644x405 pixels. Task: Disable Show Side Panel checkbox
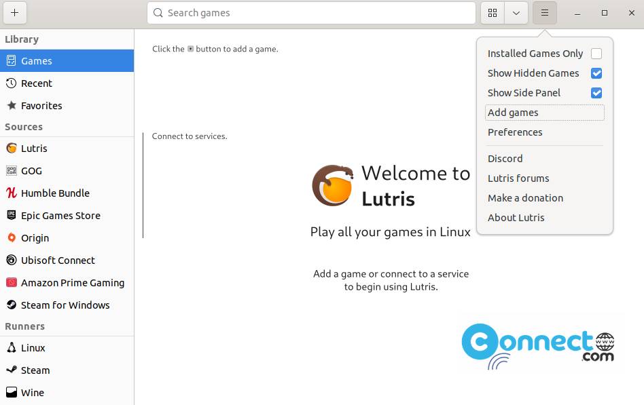tap(596, 93)
